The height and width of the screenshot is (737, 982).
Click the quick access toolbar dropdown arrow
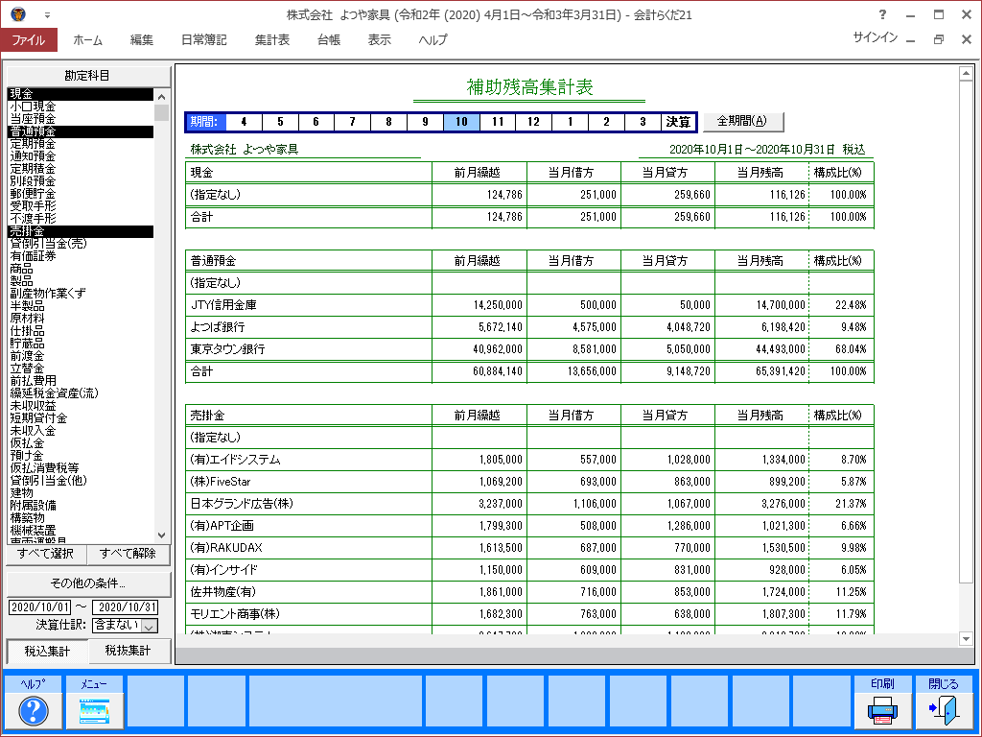point(47,16)
